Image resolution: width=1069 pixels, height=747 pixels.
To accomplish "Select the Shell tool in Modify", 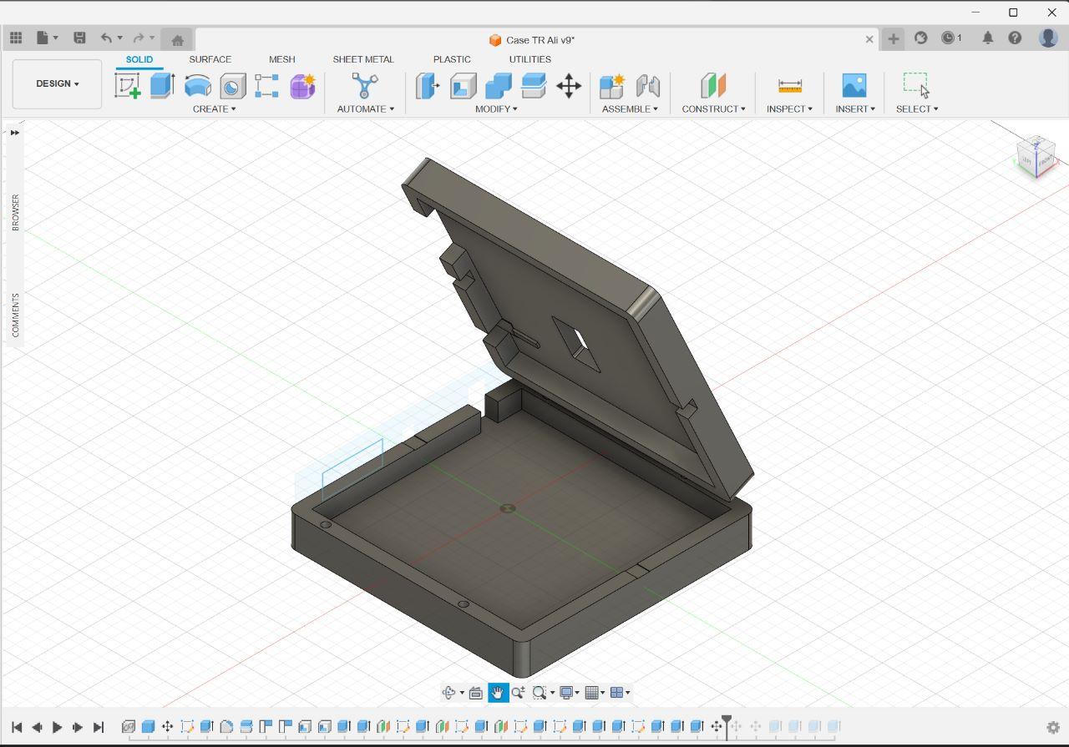I will (463, 85).
